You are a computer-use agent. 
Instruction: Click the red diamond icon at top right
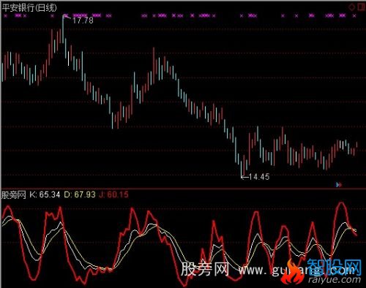(351, 7)
